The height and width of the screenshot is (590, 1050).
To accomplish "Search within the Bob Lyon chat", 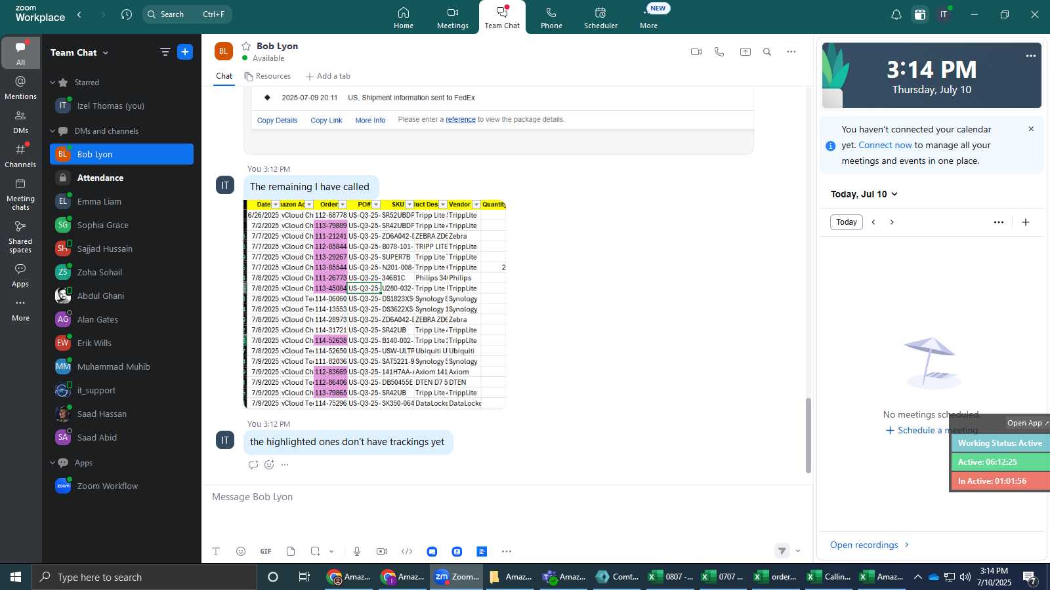I will click(767, 52).
